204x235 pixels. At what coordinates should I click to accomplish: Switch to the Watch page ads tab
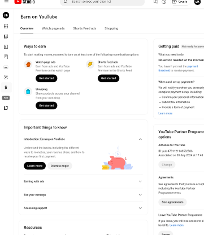tap(53, 28)
